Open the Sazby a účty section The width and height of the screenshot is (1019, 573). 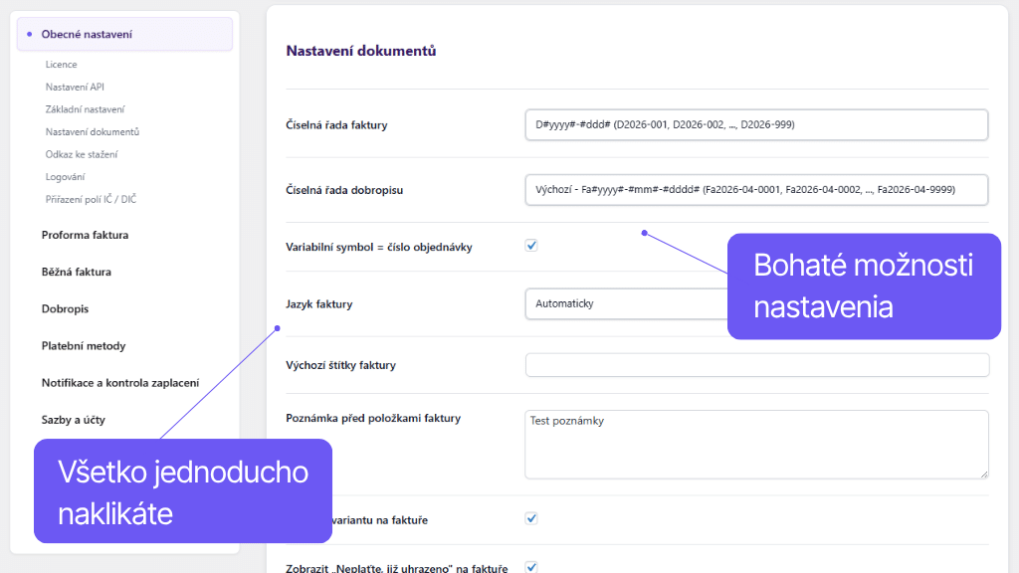74,421
